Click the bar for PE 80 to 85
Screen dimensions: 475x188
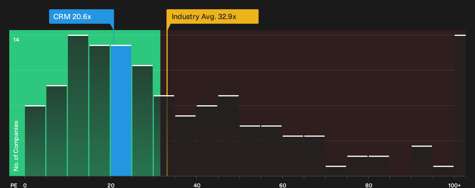[x=379, y=166]
